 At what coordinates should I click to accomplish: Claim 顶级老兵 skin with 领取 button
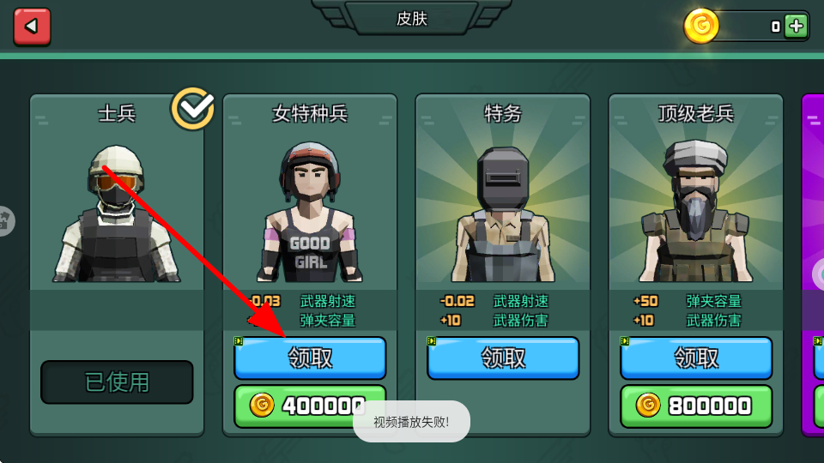696,358
